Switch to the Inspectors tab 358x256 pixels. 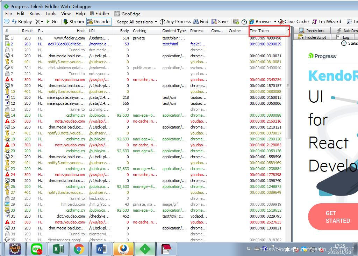[x=312, y=31]
